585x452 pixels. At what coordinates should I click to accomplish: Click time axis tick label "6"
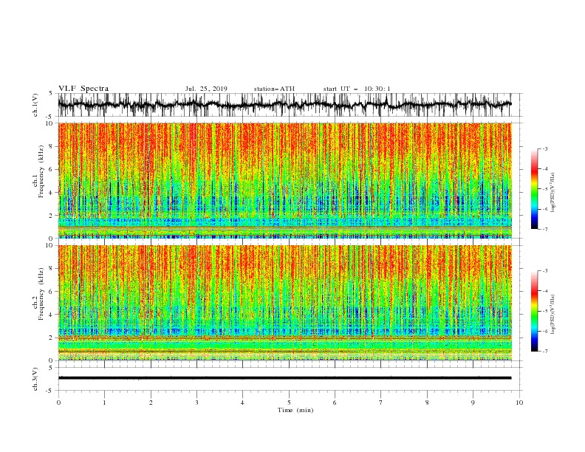tap(335, 403)
